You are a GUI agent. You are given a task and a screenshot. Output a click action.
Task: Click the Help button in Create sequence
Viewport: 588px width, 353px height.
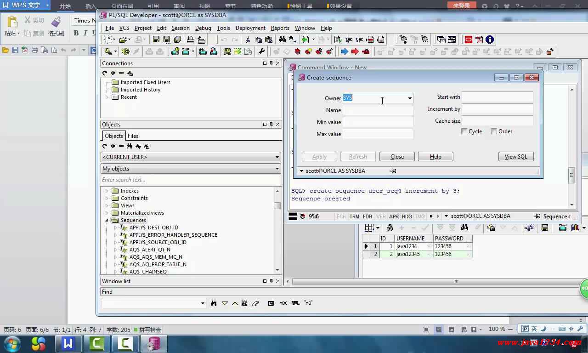435,157
